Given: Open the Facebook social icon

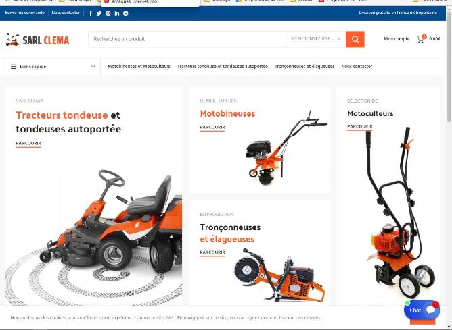Looking at the screenshot, I should click(x=91, y=13).
